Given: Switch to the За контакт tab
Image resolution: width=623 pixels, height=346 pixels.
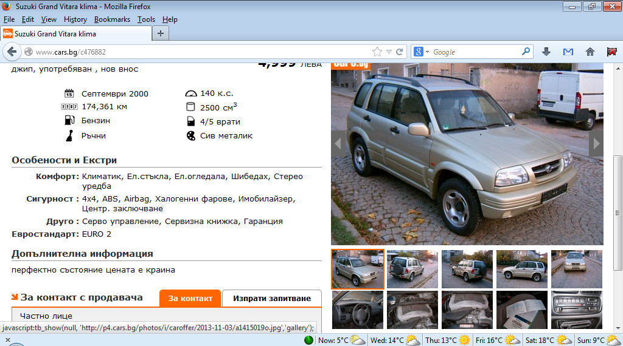Looking at the screenshot, I should 190,299.
